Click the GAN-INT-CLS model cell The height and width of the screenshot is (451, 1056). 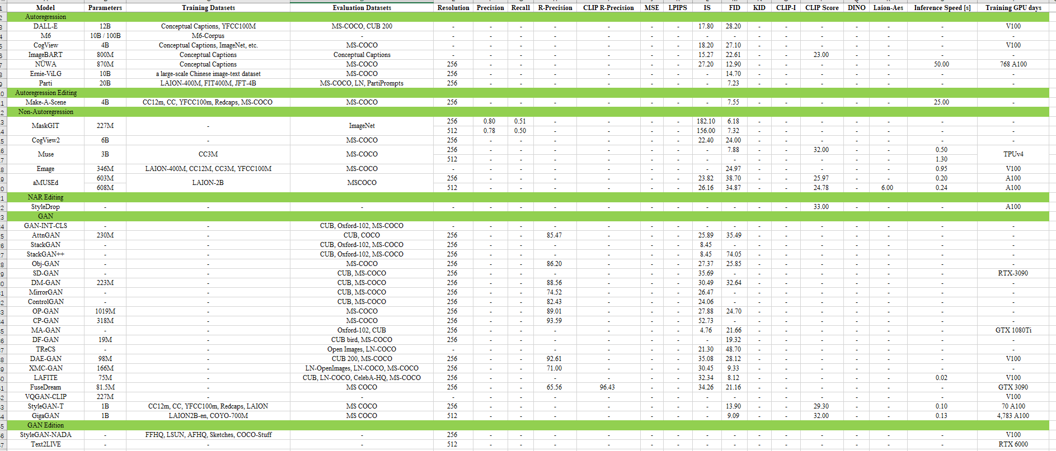pos(46,226)
